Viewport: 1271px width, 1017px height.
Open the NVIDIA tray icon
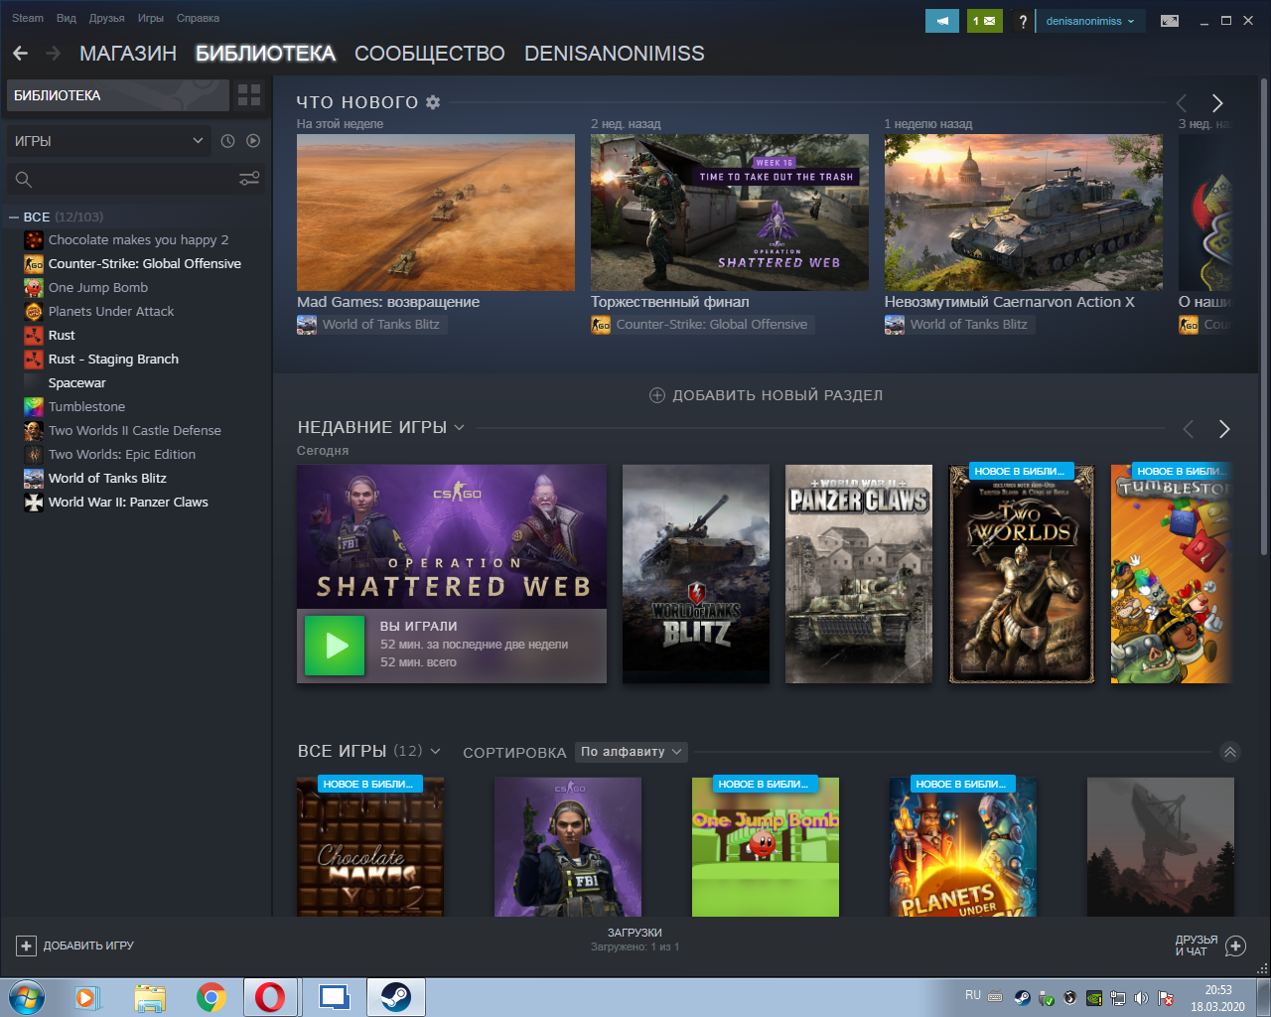1093,998
